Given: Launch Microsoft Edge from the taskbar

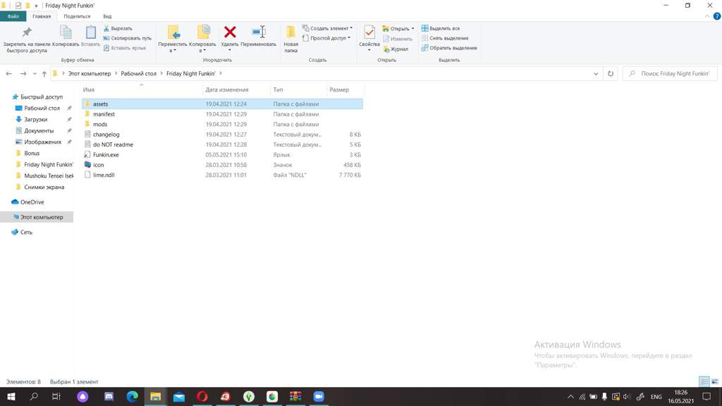Looking at the screenshot, I should 132,396.
